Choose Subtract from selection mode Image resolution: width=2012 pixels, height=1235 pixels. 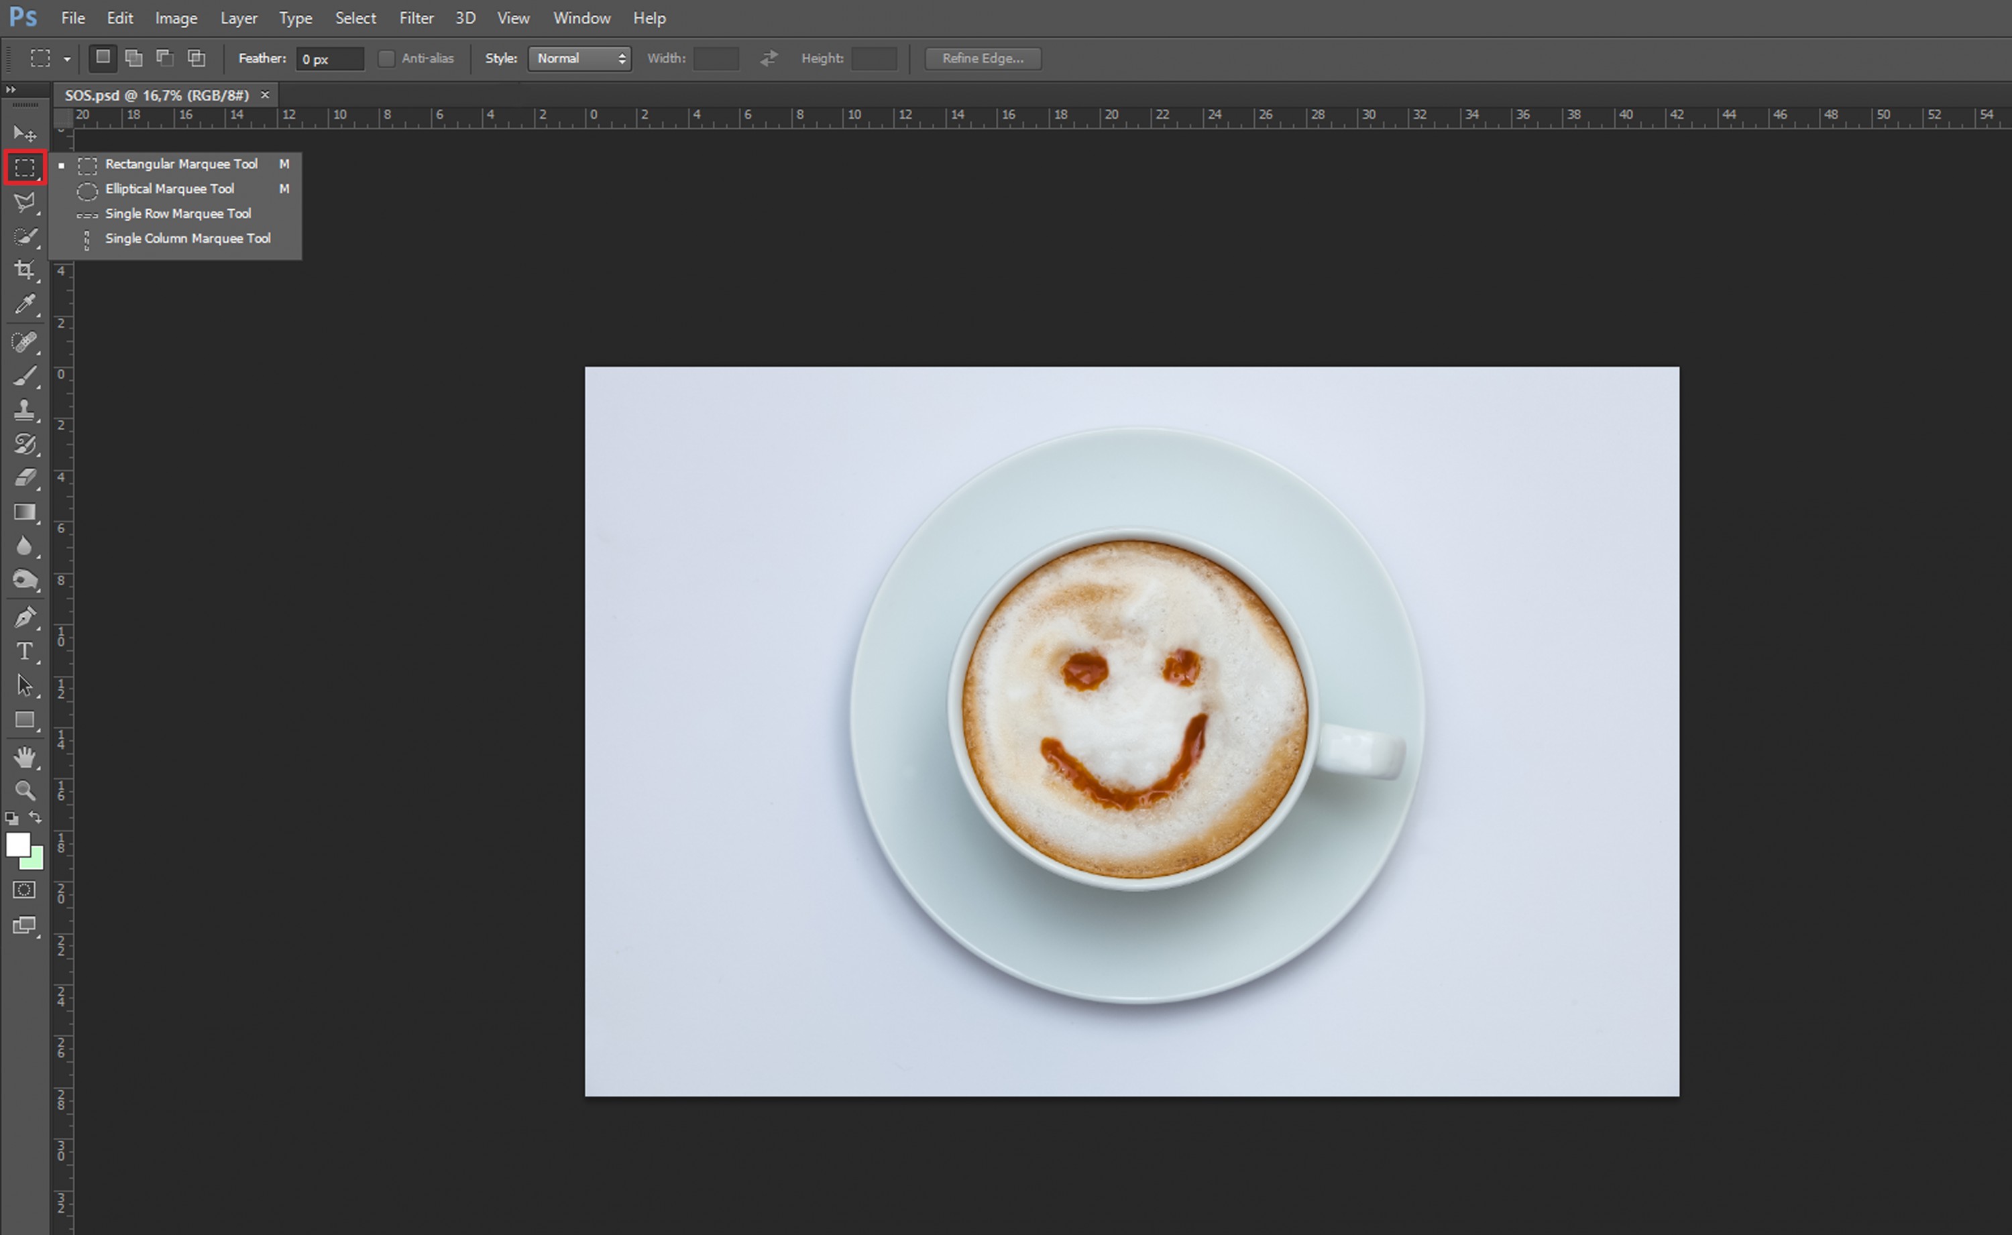[x=165, y=58]
